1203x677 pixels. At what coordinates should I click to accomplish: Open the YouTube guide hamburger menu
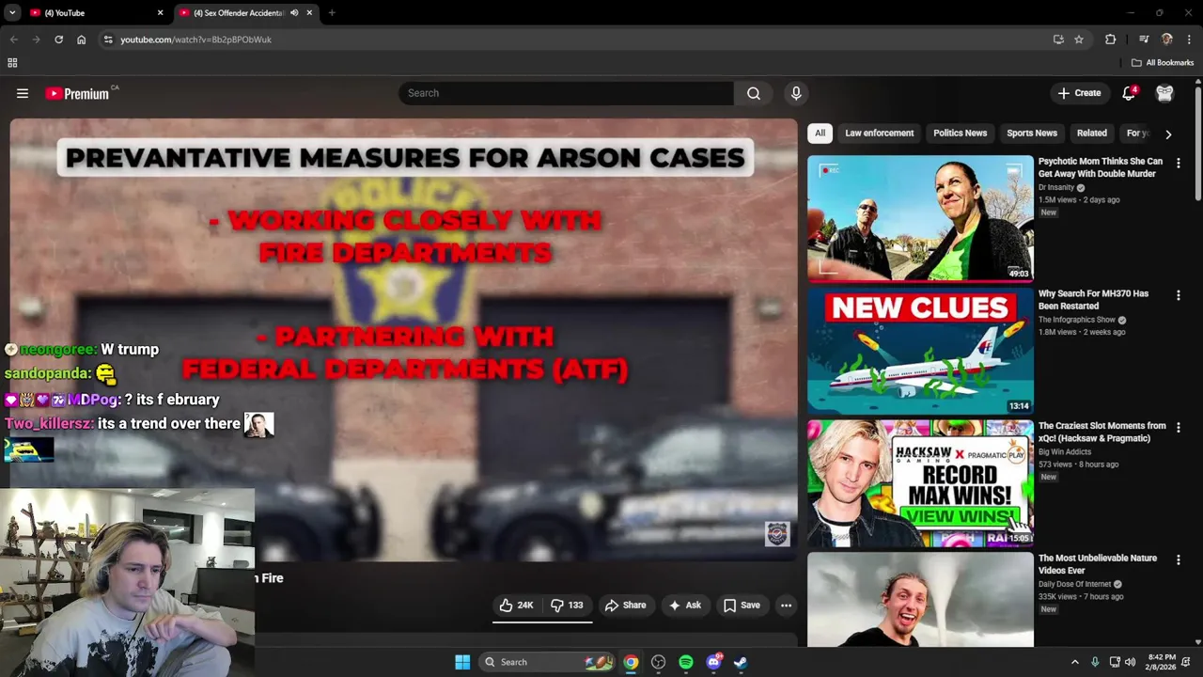tap(23, 93)
